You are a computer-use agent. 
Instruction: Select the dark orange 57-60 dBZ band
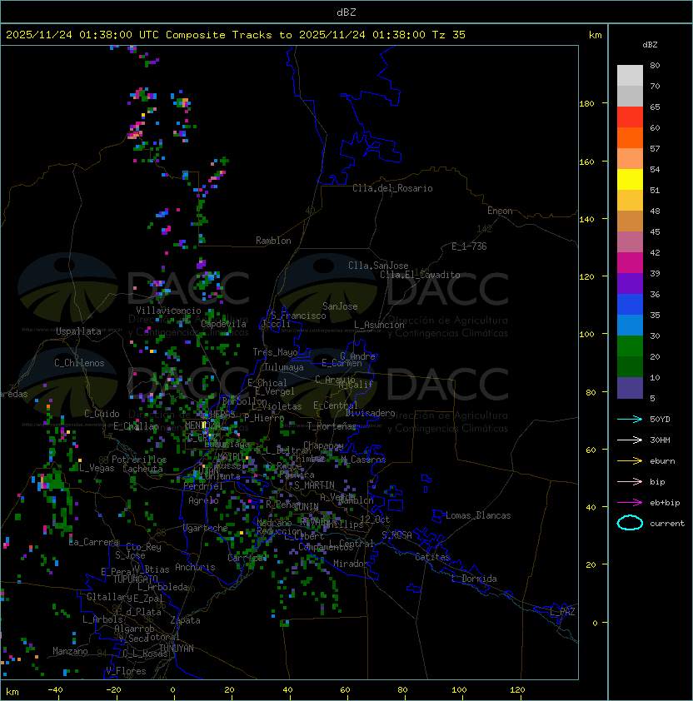tap(630, 137)
